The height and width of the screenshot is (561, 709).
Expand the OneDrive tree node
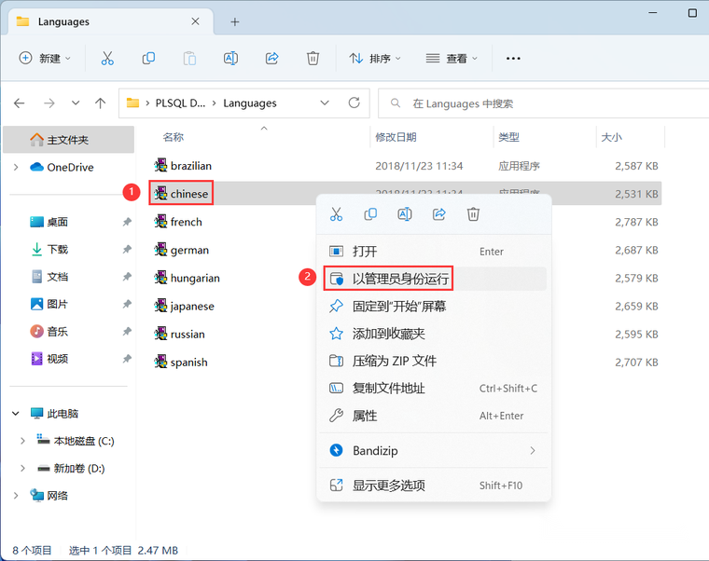click(16, 167)
